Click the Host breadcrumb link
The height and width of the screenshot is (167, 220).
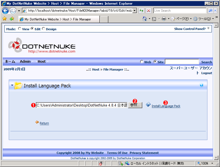pyautogui.click(x=96, y=69)
